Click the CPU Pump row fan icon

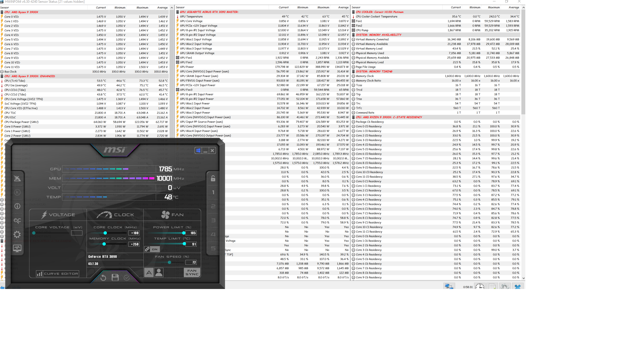pos(353,30)
